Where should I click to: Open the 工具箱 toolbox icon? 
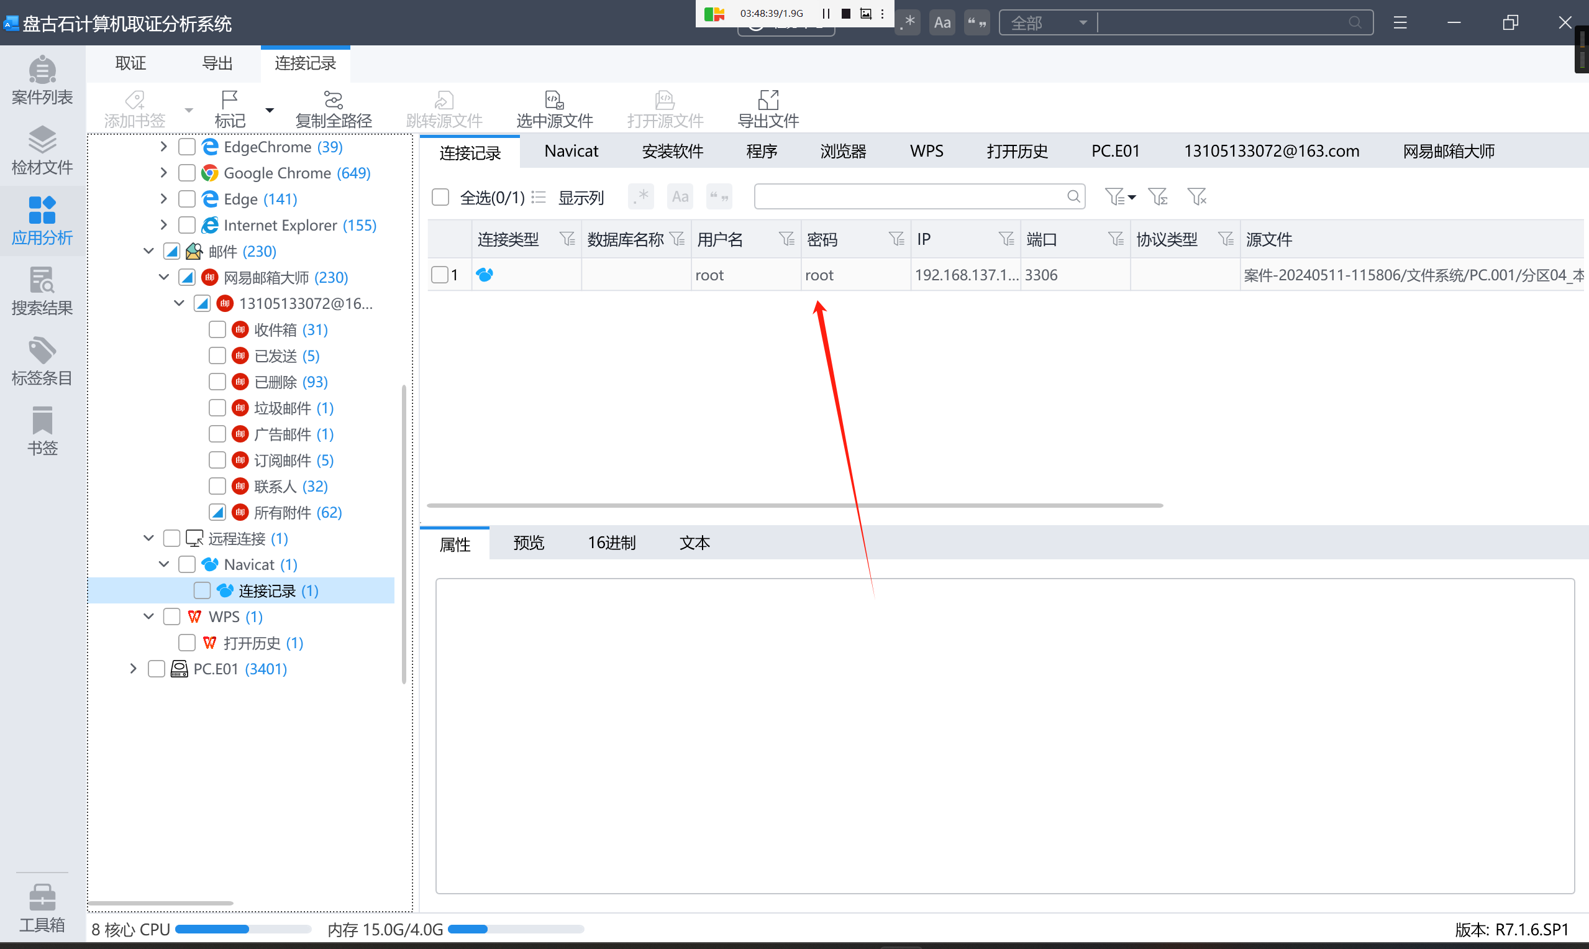(42, 908)
